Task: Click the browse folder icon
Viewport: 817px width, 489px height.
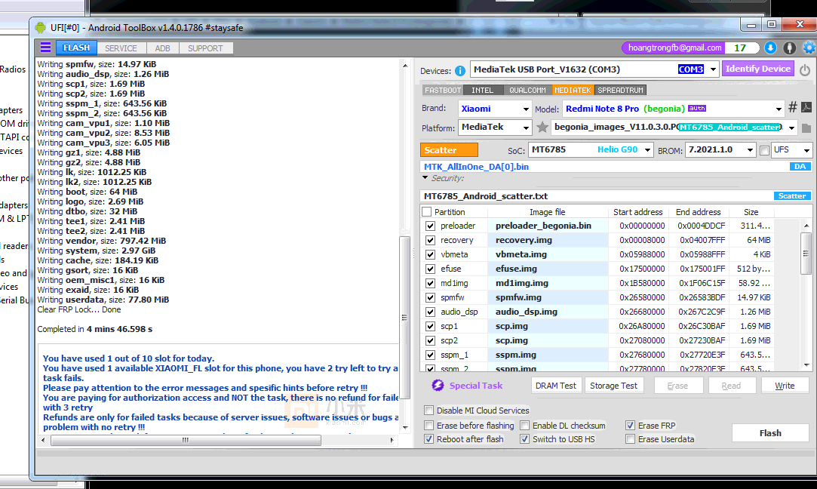Action: pyautogui.click(x=806, y=128)
